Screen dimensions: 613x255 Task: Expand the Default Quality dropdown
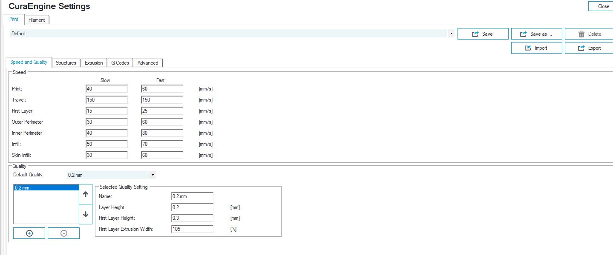(112, 175)
